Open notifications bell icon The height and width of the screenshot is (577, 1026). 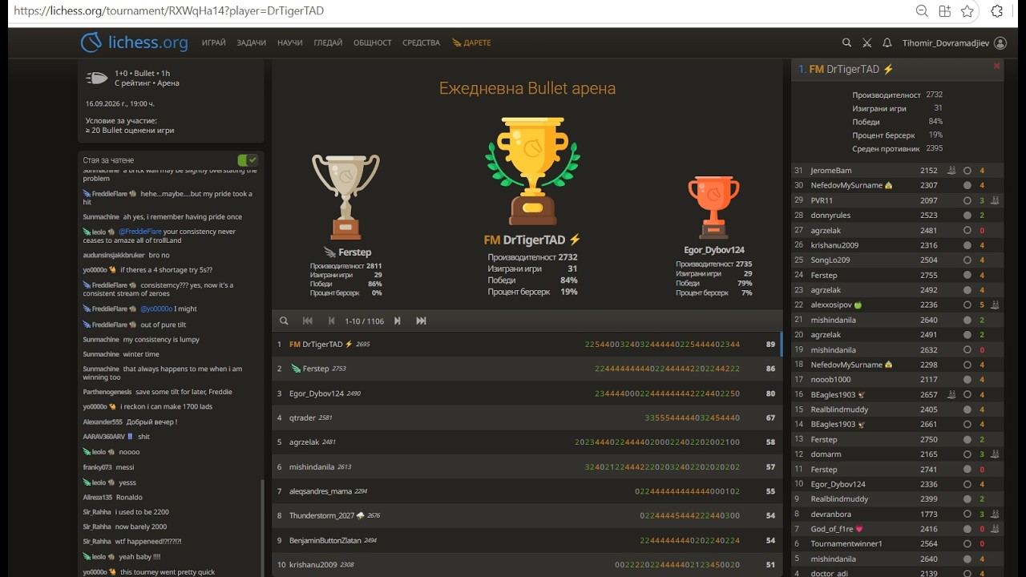tap(887, 42)
